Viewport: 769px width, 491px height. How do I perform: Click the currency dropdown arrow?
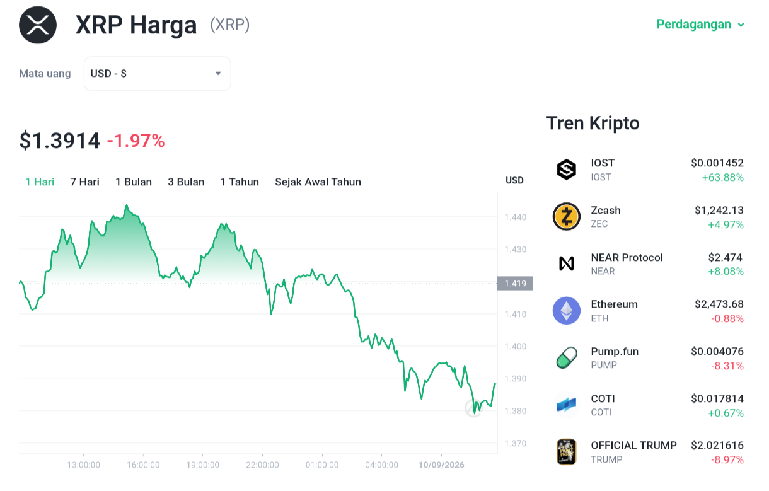[218, 74]
